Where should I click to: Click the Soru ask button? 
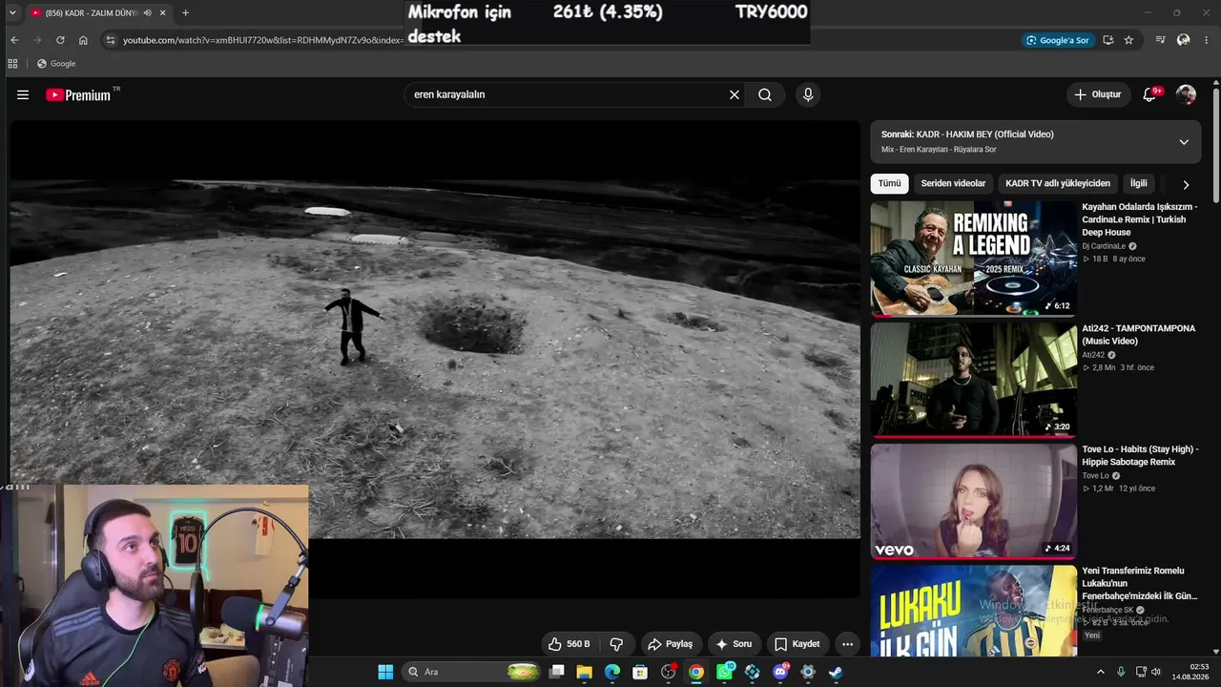tap(734, 644)
